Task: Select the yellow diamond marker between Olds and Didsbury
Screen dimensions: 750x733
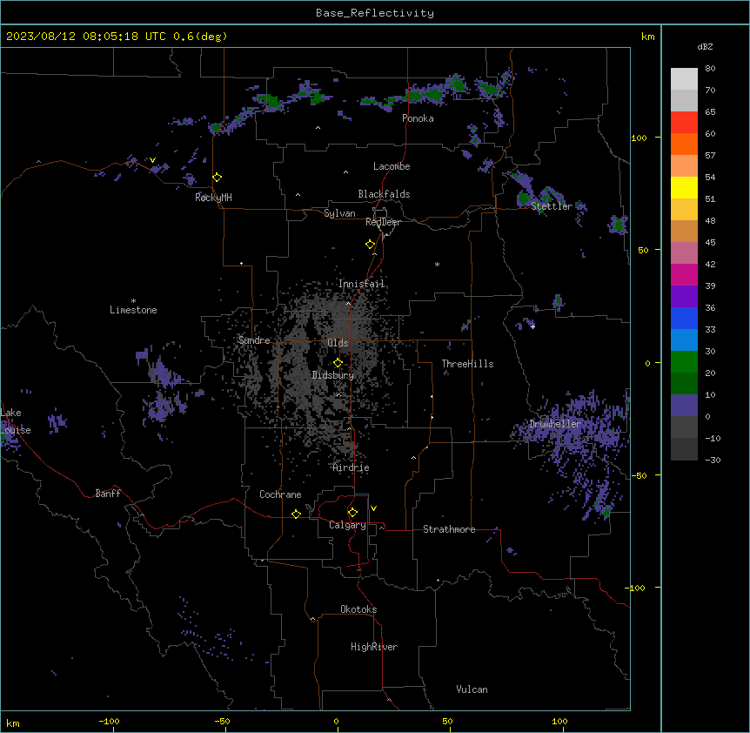Action: (x=338, y=363)
